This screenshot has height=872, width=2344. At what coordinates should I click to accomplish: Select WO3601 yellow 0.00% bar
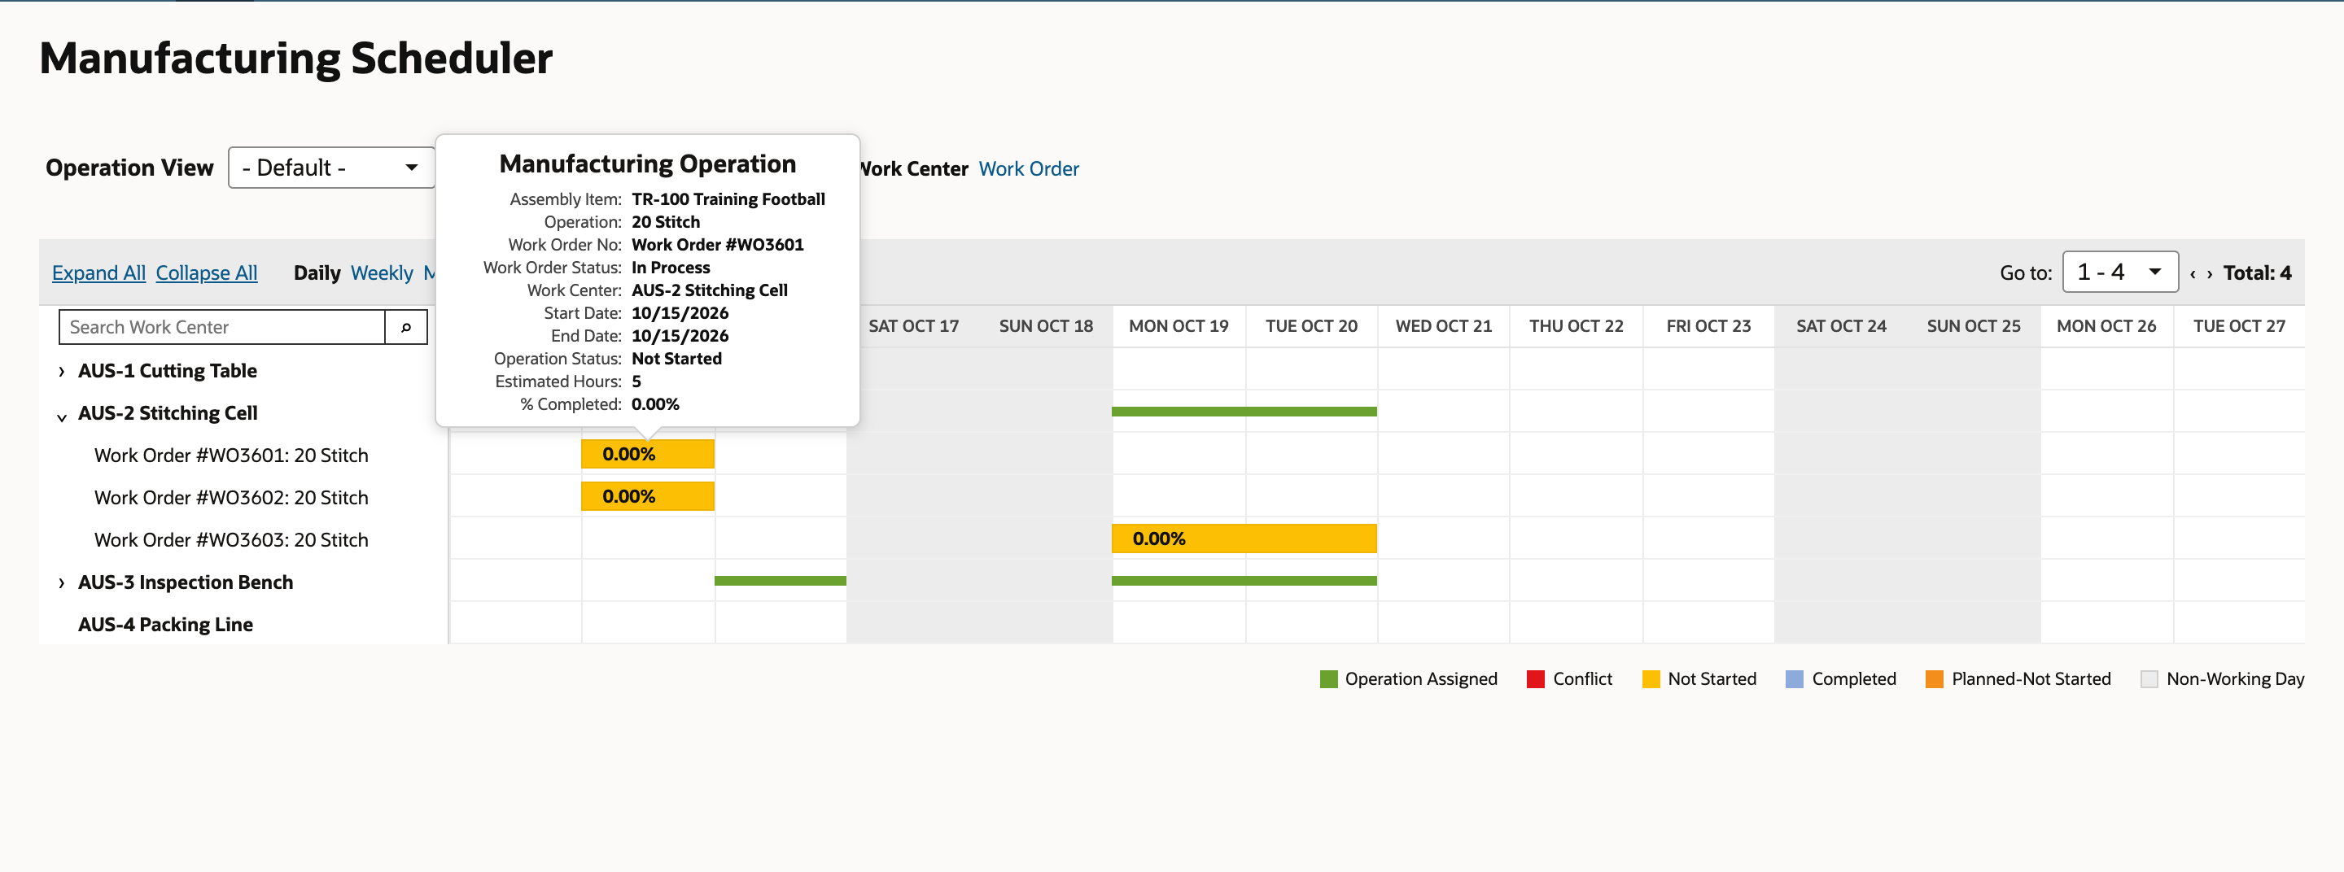coord(647,454)
